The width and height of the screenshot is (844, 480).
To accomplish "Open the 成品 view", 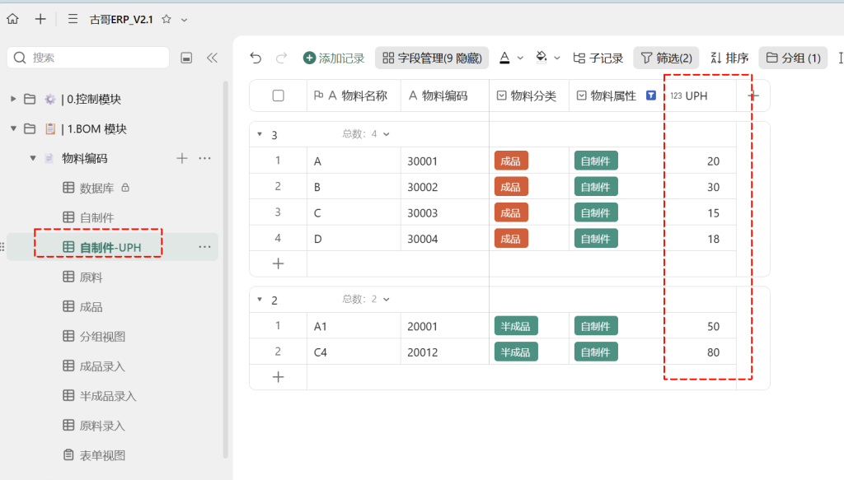I will [x=91, y=307].
